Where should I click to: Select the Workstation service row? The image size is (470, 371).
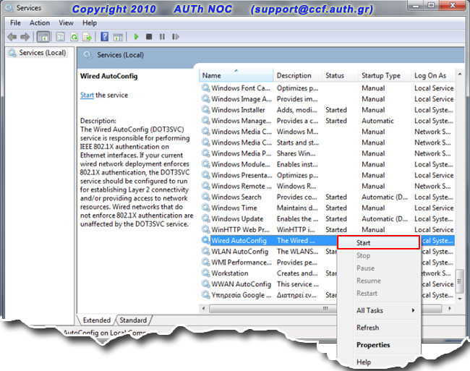(268, 273)
